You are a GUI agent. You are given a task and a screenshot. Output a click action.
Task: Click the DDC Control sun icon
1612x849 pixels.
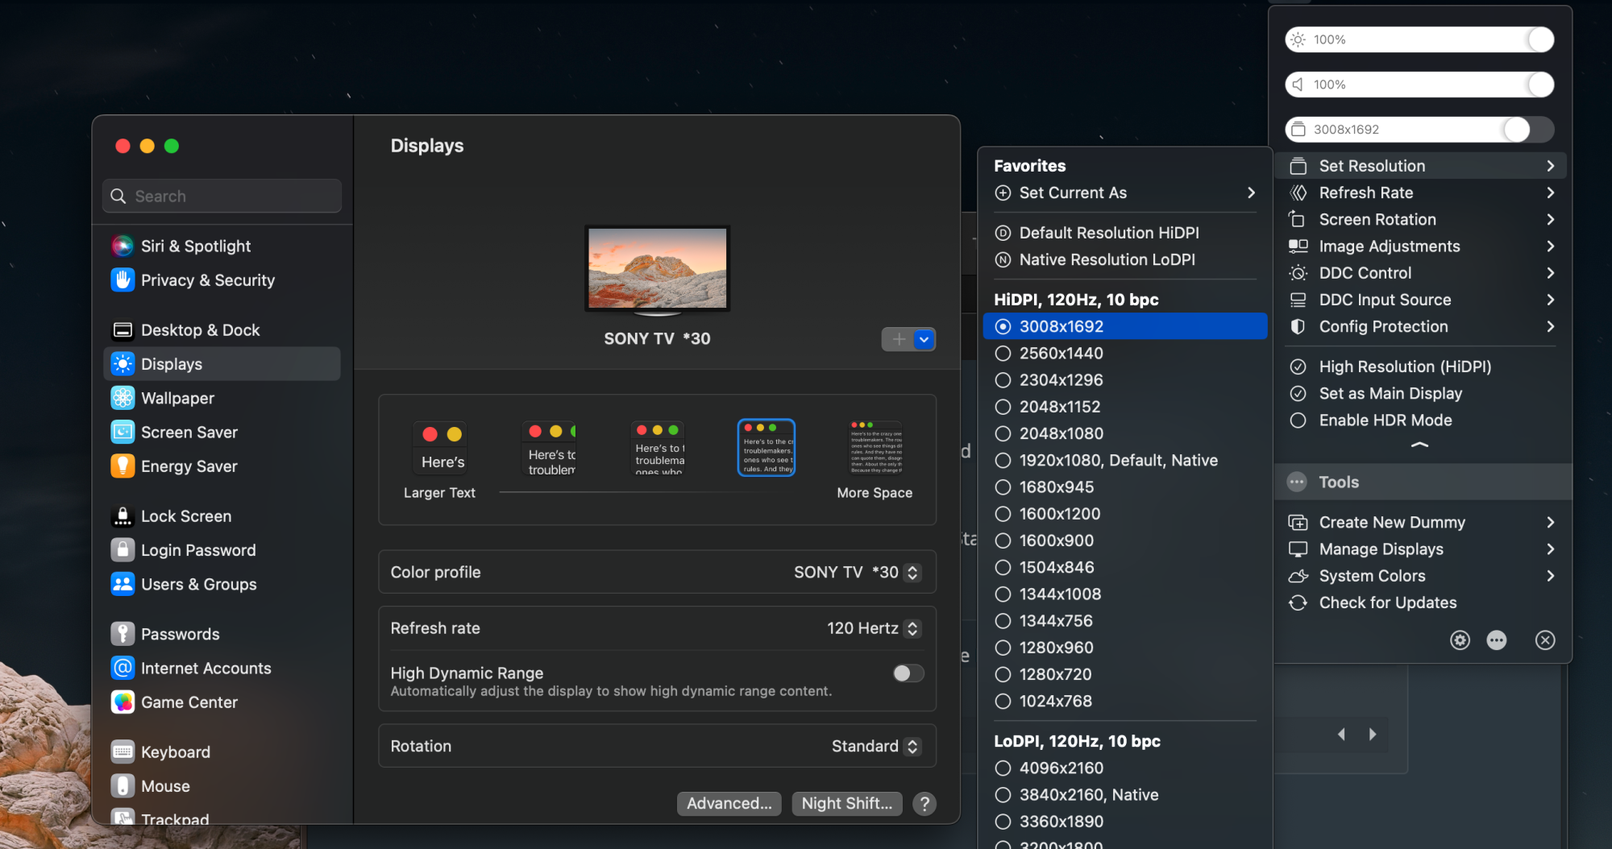[1298, 273]
